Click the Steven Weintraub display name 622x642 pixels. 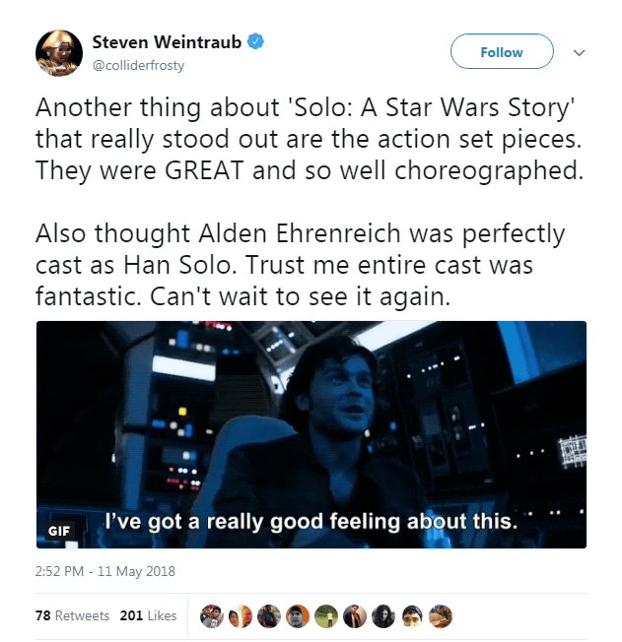click(x=167, y=41)
